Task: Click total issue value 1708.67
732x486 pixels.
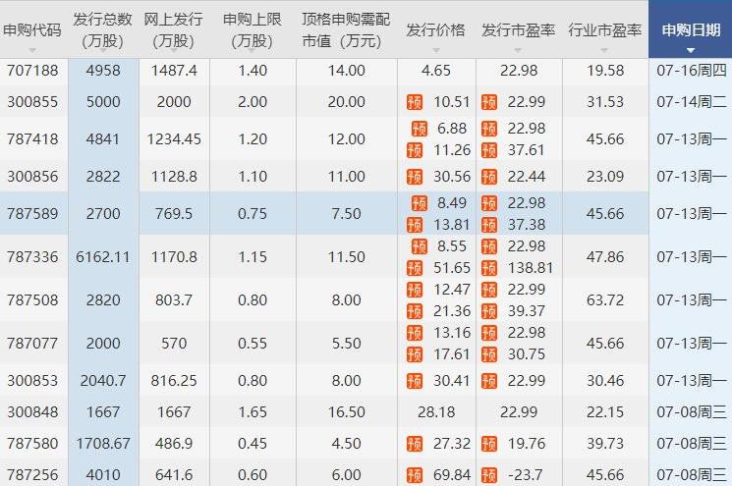Action: (103, 444)
